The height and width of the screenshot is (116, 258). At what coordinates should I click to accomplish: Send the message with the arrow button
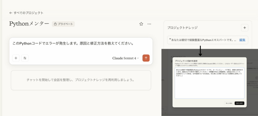[146, 58]
